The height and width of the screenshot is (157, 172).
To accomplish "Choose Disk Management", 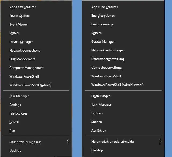I will coord(22,59).
